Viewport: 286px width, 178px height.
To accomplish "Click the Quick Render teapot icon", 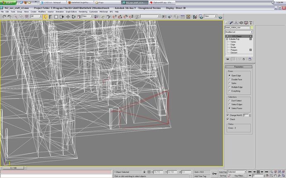I will point(220,17).
